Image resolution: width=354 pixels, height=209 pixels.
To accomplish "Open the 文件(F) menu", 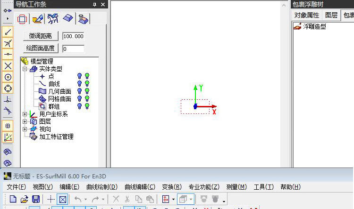I will (16, 187).
